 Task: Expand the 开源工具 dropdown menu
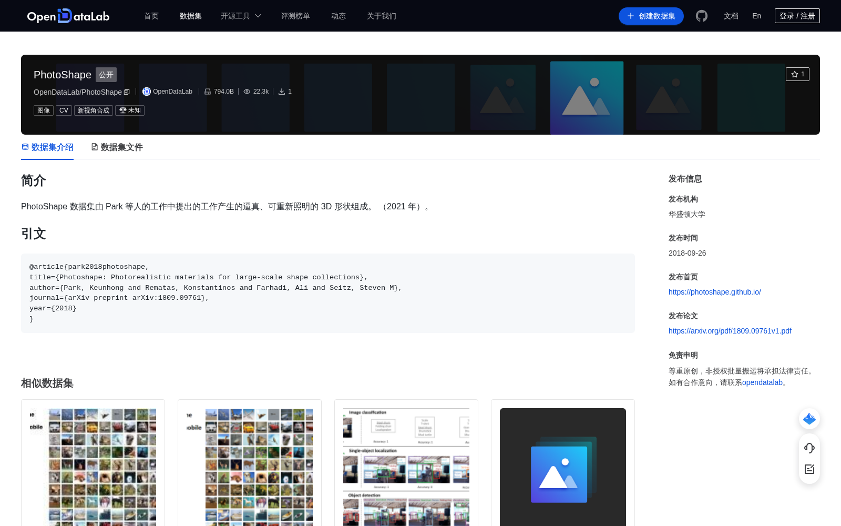coord(241,16)
